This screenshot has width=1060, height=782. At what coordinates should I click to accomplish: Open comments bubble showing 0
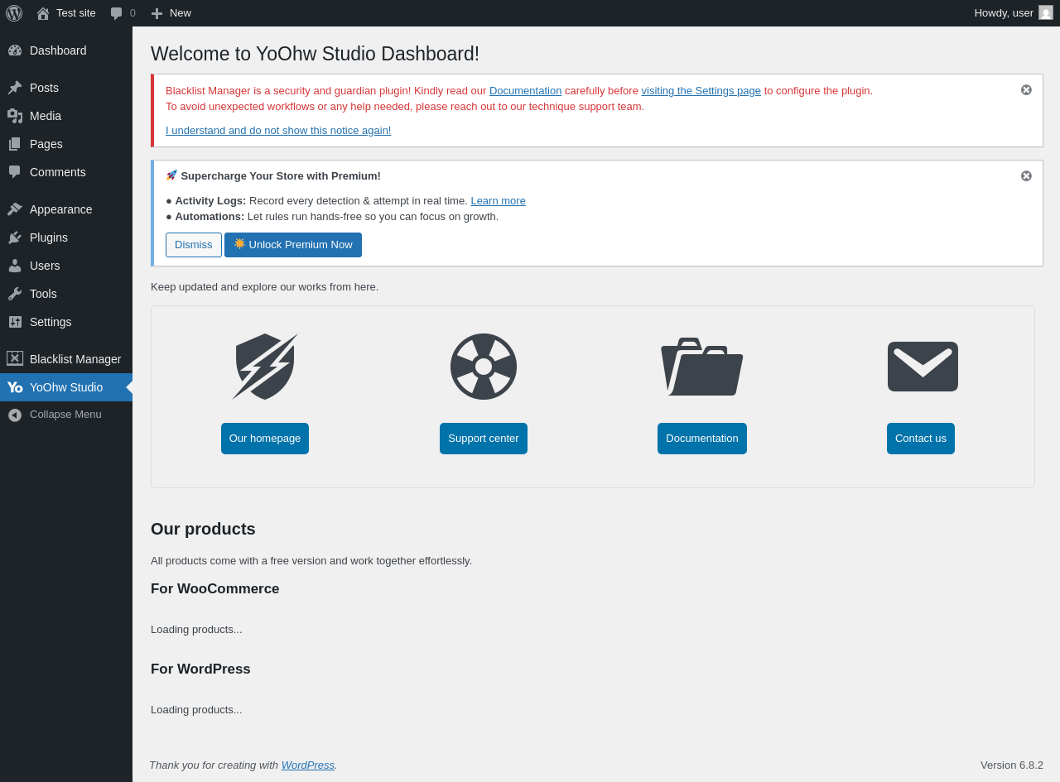click(x=123, y=13)
